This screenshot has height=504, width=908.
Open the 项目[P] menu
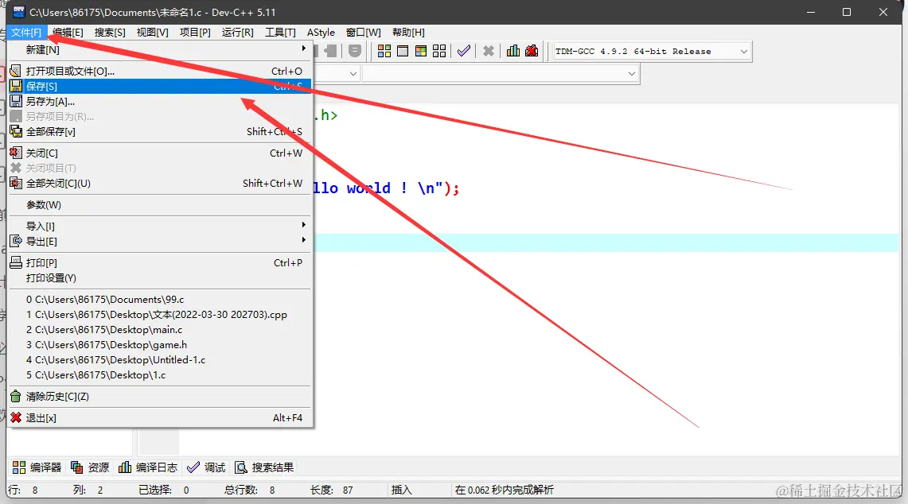pyautogui.click(x=194, y=33)
